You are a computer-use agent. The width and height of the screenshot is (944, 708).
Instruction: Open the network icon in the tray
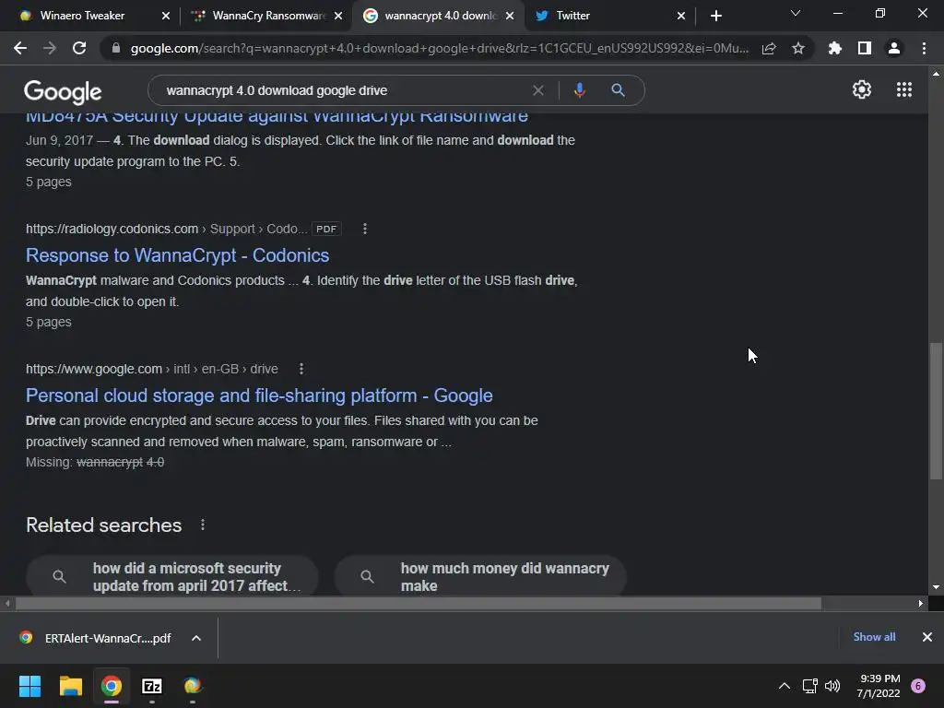click(x=809, y=686)
